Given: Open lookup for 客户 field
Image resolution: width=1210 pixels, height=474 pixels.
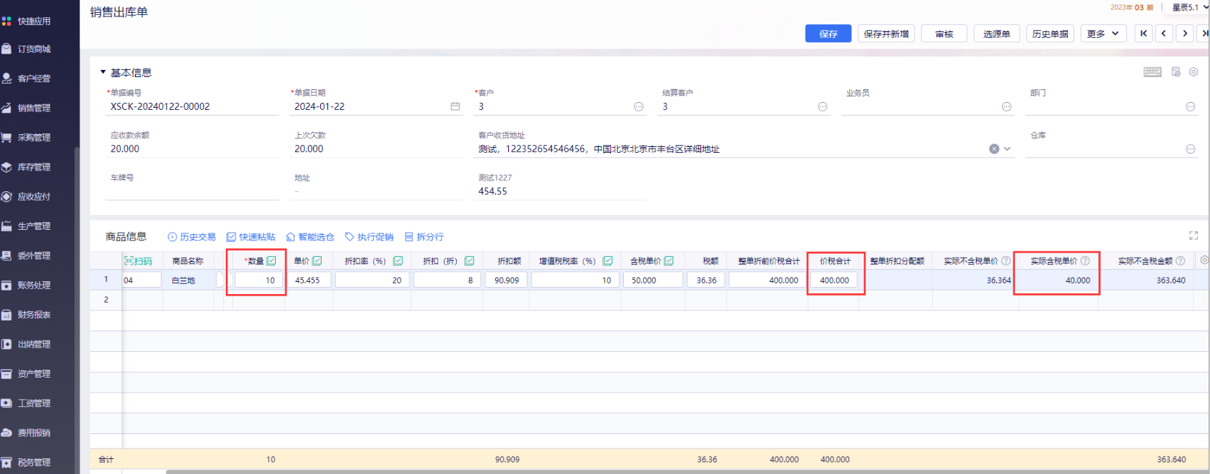Looking at the screenshot, I should coord(639,106).
